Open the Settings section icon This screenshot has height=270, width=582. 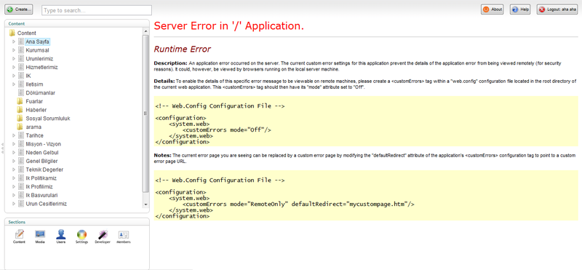pos(81,237)
